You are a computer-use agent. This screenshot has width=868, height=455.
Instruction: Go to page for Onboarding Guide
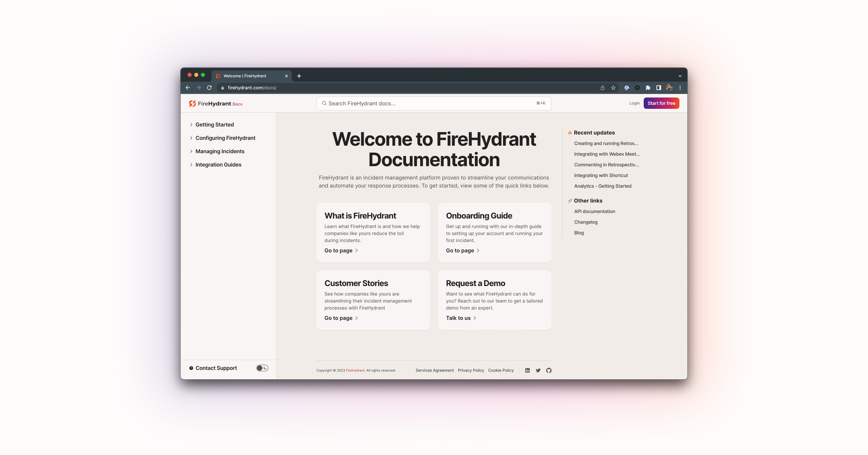pos(463,250)
